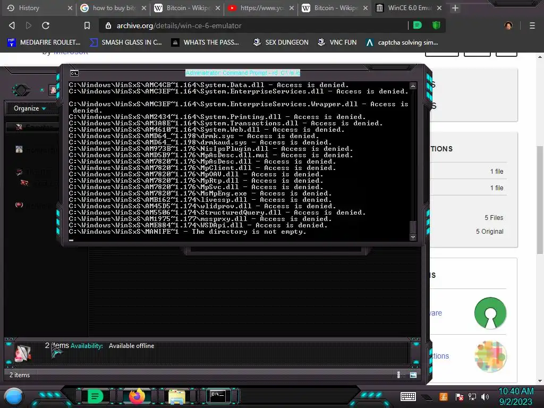544x408 pixels.
Task: Click the '2 items' status bar text
Action: tap(20, 375)
